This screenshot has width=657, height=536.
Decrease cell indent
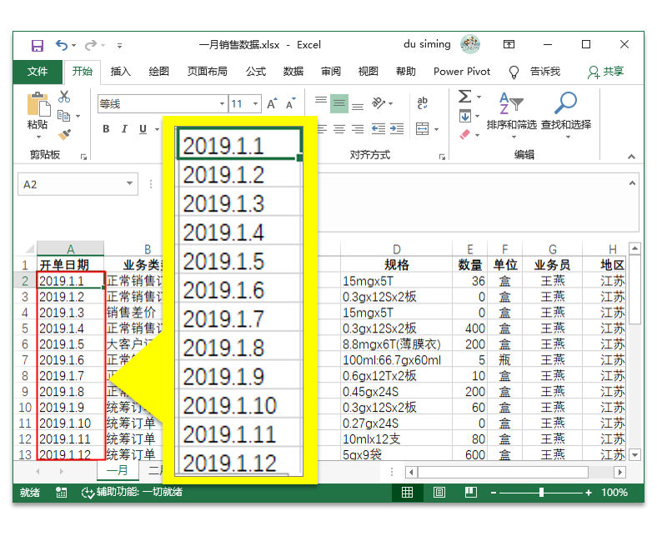pos(379,129)
